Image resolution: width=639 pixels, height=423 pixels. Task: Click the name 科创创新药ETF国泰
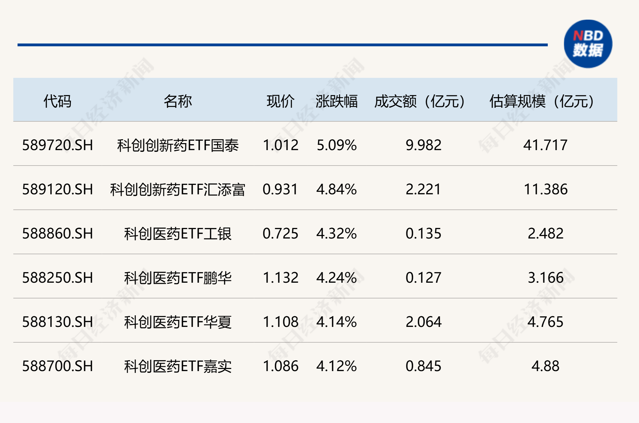point(178,145)
